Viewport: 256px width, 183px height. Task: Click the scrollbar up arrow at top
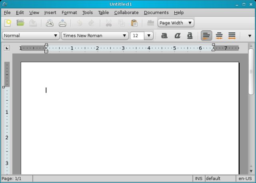[251, 46]
